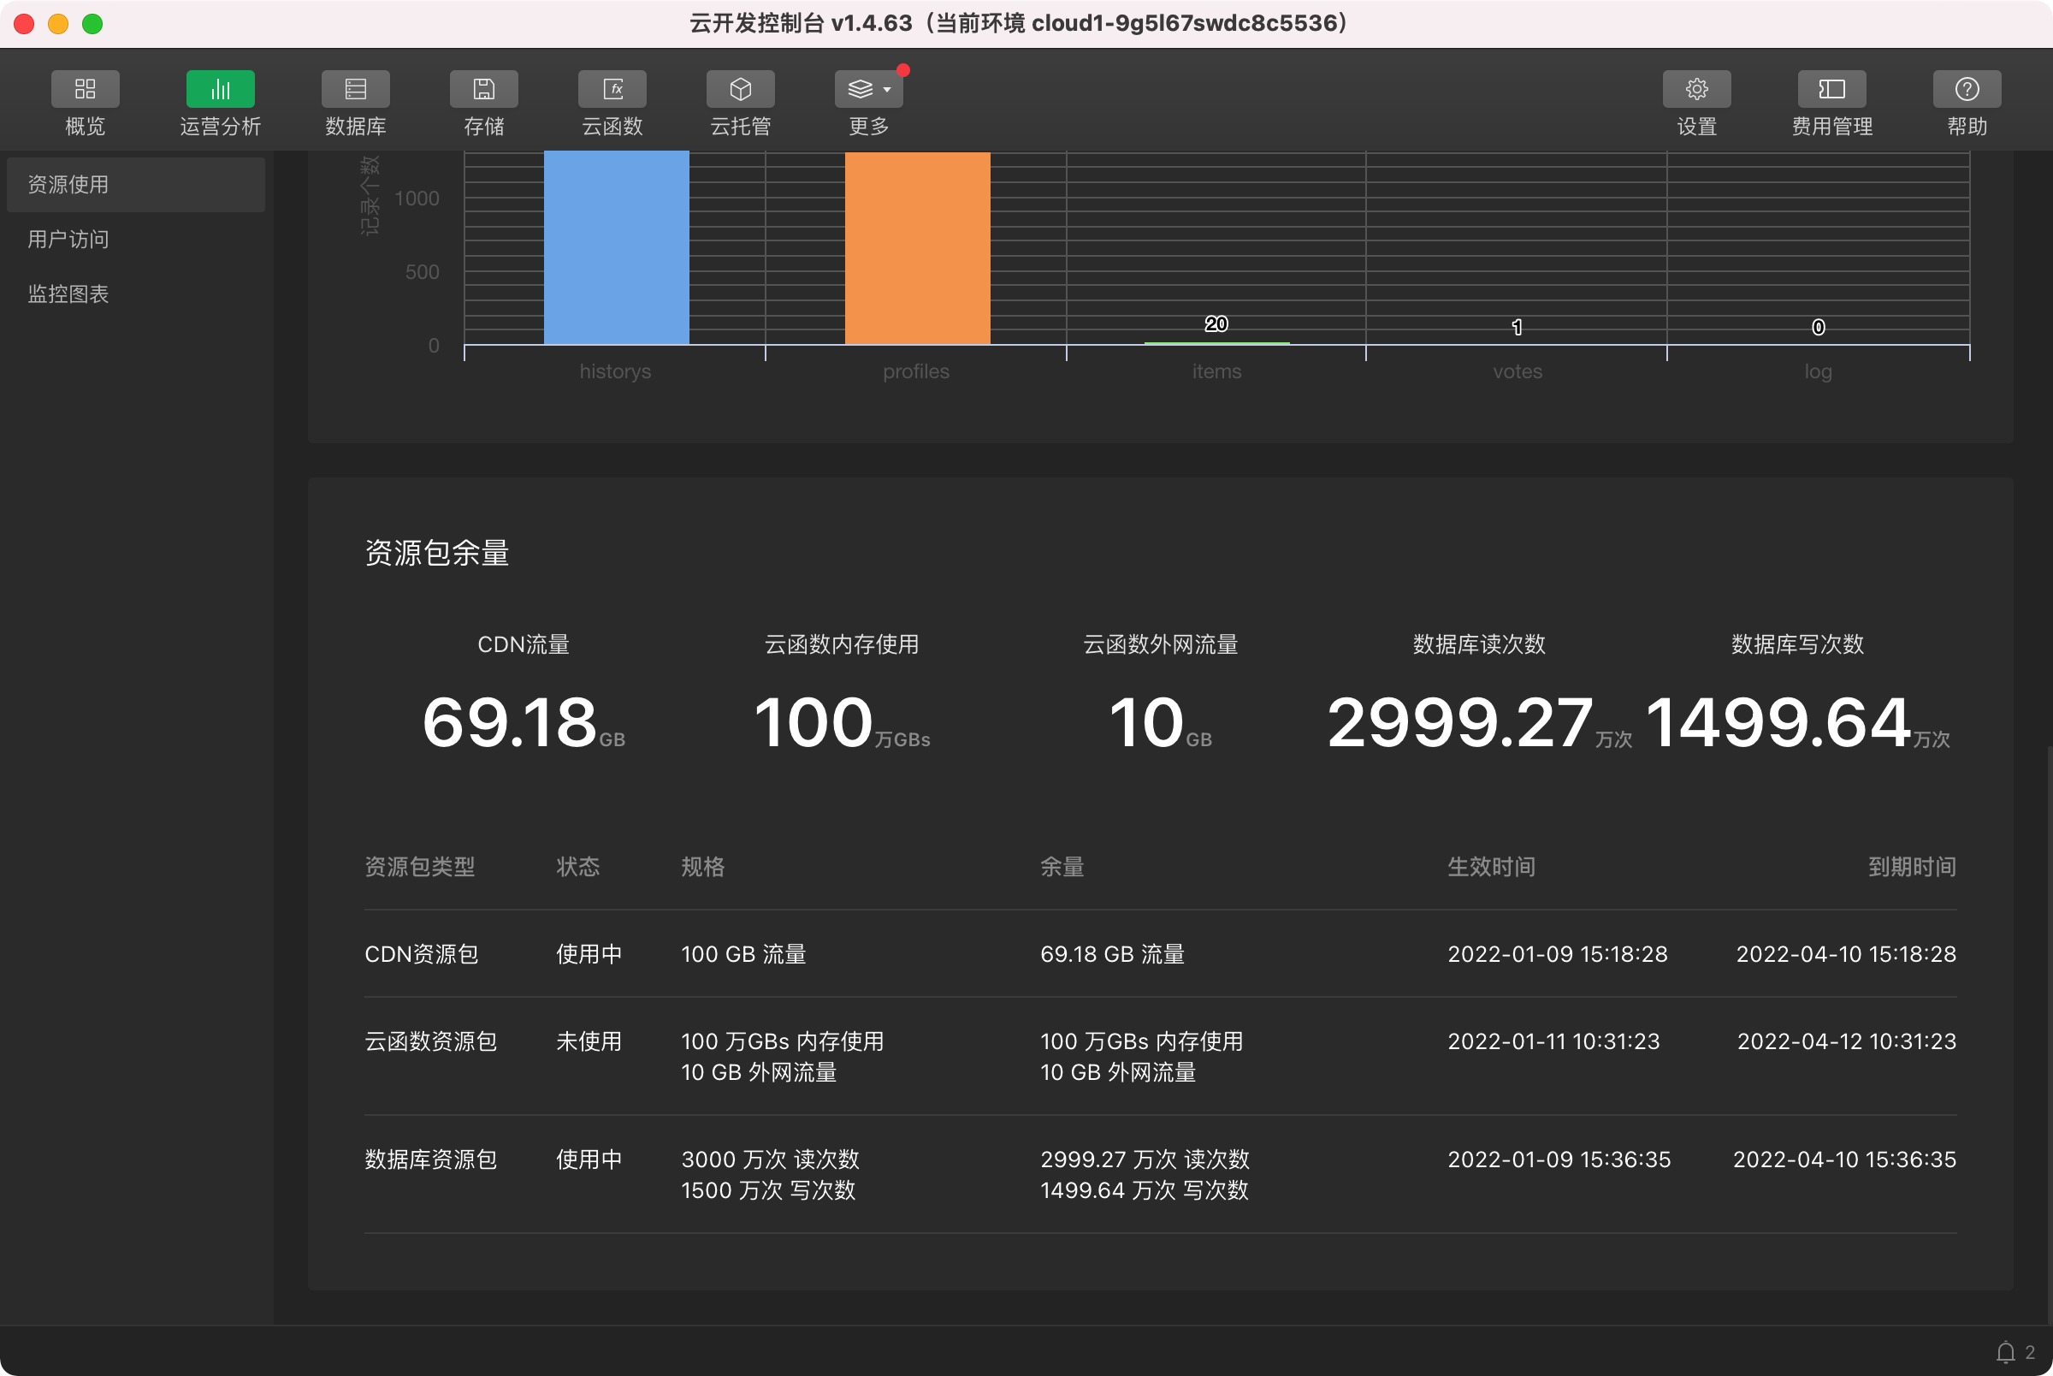Click the orange profiles bar
This screenshot has height=1376, width=2053.
coord(916,249)
